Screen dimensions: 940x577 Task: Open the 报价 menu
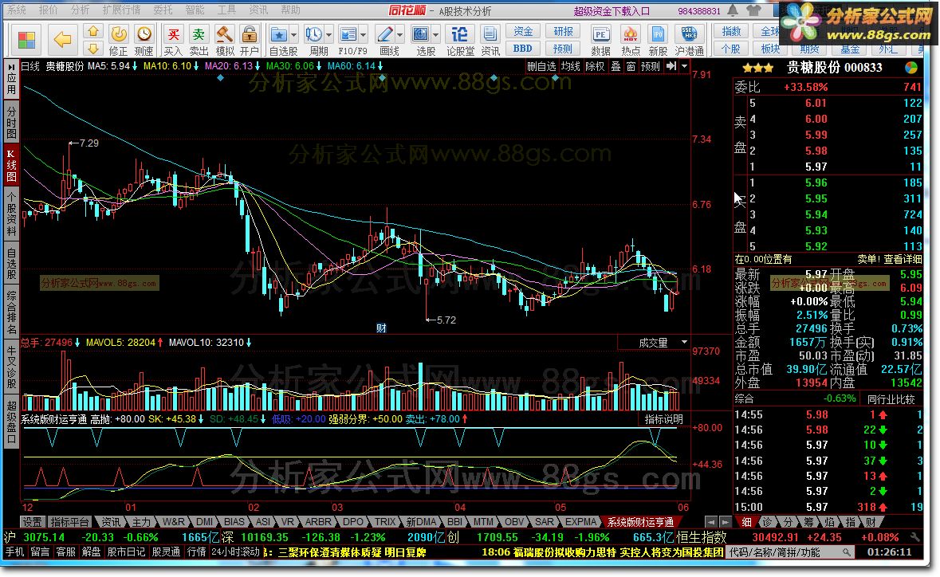point(48,10)
